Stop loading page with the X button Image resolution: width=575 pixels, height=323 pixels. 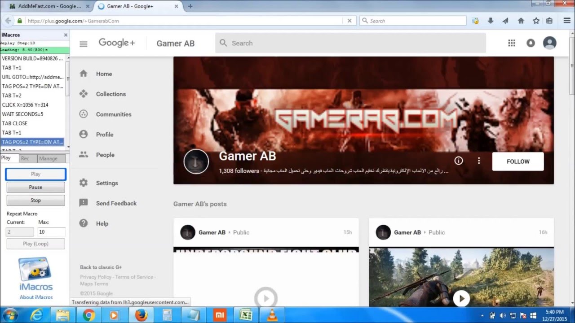(x=349, y=21)
